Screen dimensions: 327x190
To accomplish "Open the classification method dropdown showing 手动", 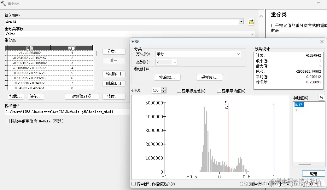I will pyautogui.click(x=238, y=54).
